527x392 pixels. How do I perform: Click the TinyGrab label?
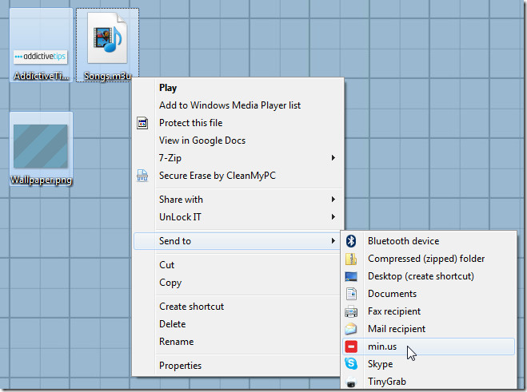(387, 382)
